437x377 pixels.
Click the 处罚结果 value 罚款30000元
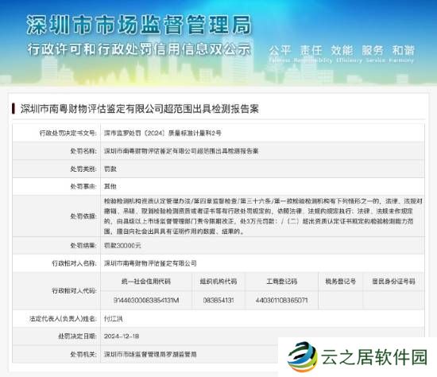pos(122,246)
